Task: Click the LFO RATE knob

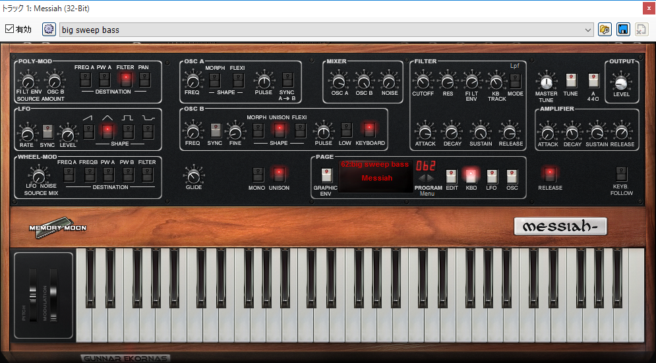Action: pos(27,134)
